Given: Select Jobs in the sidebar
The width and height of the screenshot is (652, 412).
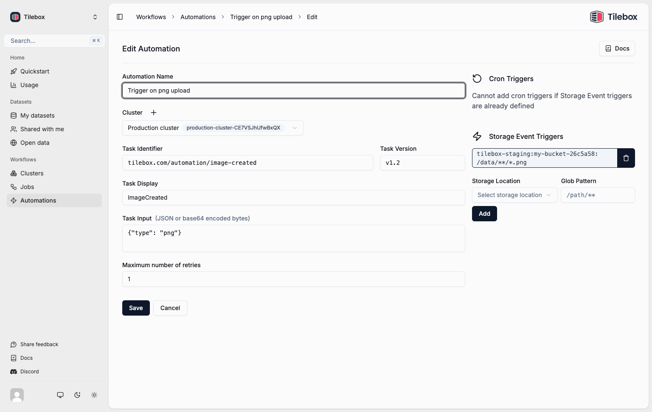Looking at the screenshot, I should coord(27,187).
